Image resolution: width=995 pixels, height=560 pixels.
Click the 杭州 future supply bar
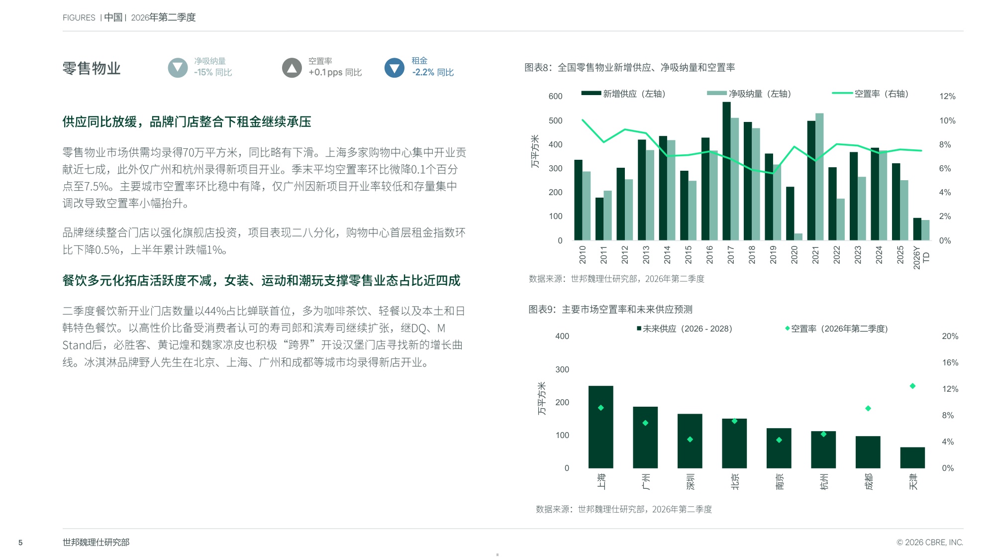point(823,449)
